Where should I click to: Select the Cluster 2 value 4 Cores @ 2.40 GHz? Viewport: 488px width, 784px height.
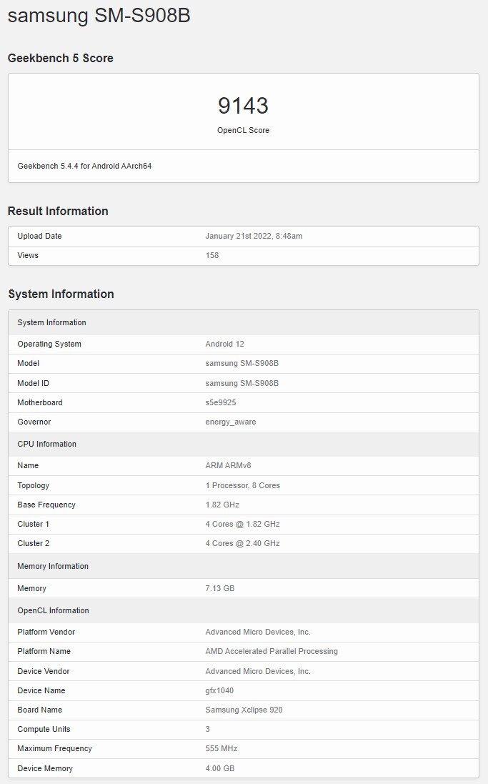(242, 543)
